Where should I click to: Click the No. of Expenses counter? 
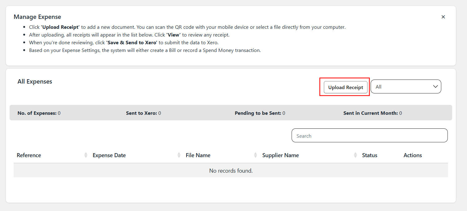(39, 113)
